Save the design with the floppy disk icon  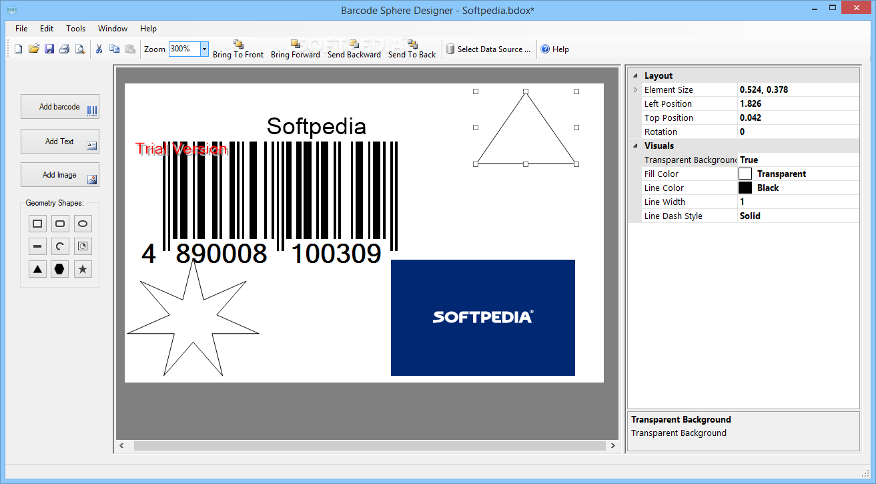(x=49, y=49)
